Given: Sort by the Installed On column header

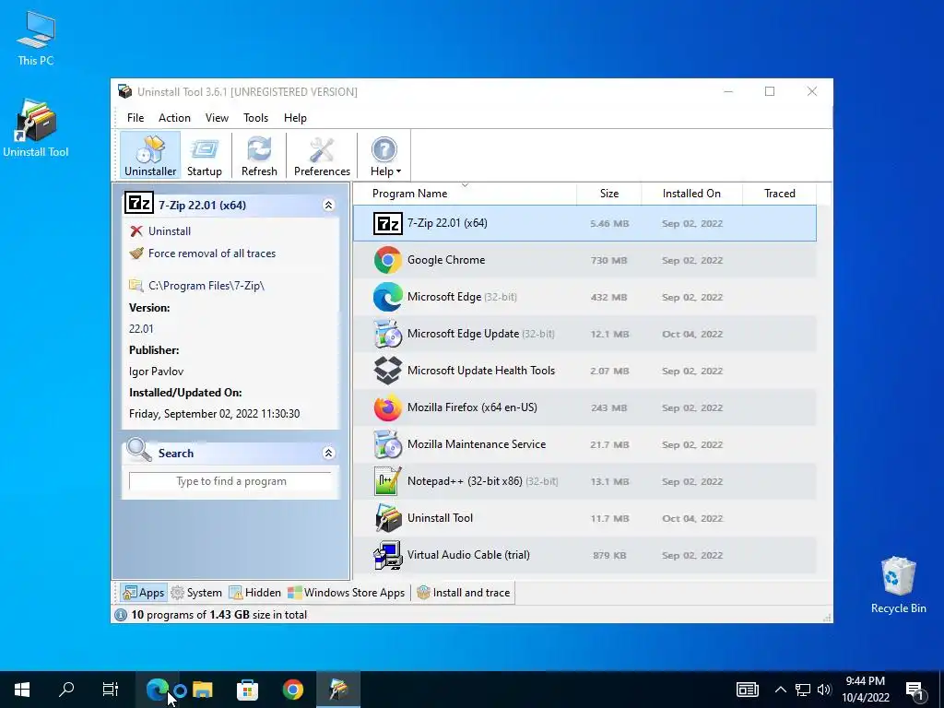Looking at the screenshot, I should click(691, 194).
